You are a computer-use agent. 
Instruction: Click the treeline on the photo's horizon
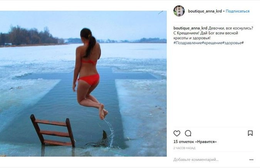(31, 37)
